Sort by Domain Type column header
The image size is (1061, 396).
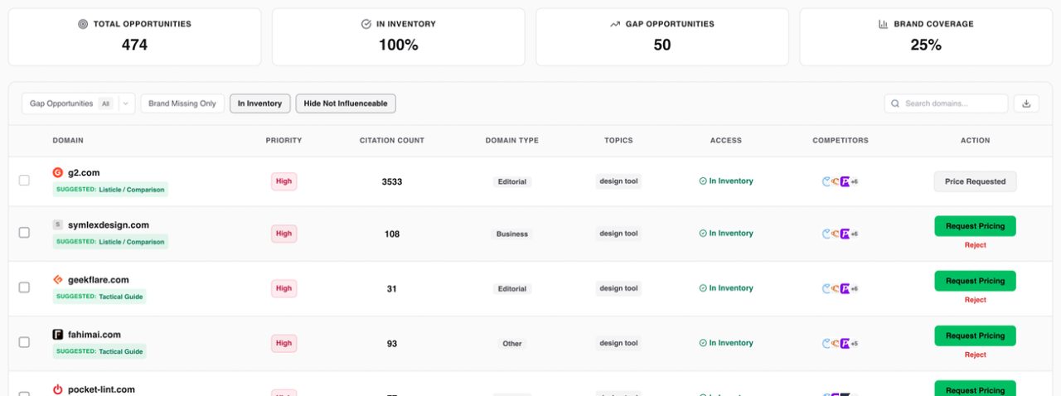[512, 140]
